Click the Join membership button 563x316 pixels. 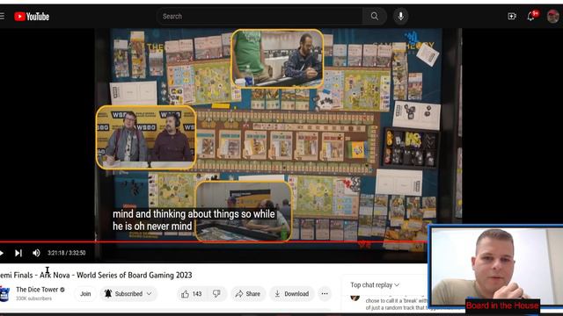pos(85,294)
